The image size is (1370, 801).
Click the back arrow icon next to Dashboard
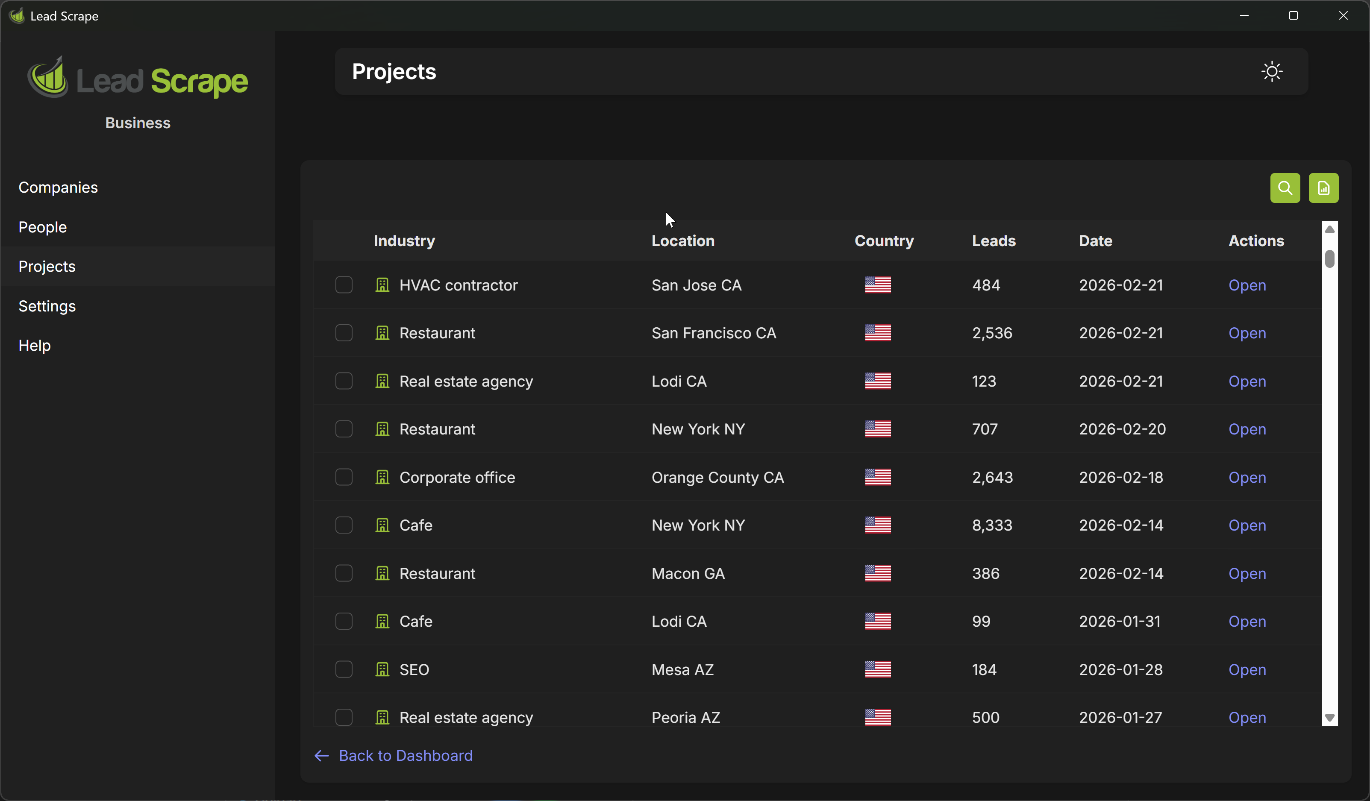click(x=321, y=756)
